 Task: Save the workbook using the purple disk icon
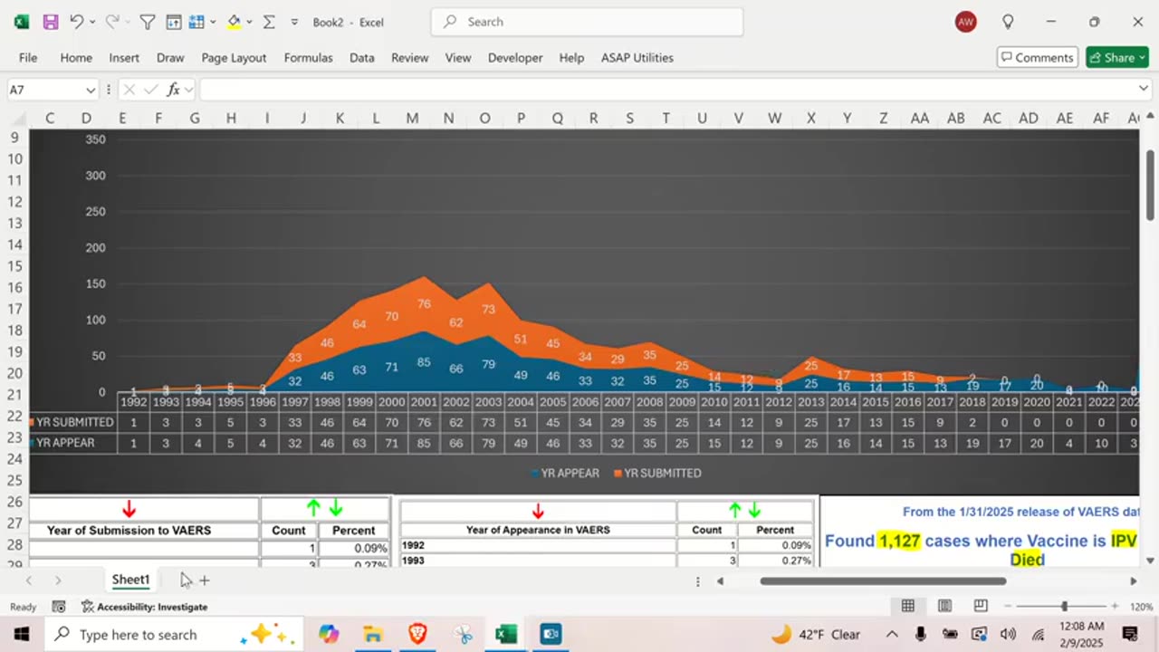(x=51, y=22)
